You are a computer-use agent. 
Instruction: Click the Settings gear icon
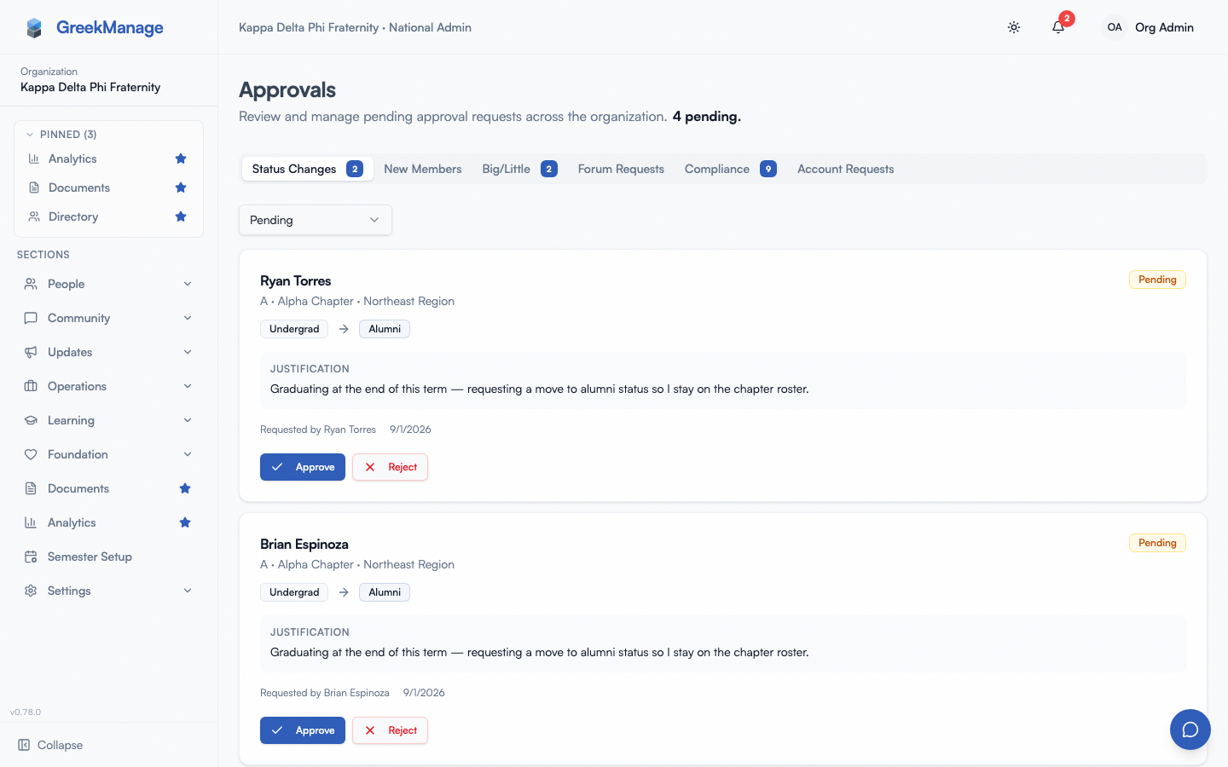pos(31,591)
